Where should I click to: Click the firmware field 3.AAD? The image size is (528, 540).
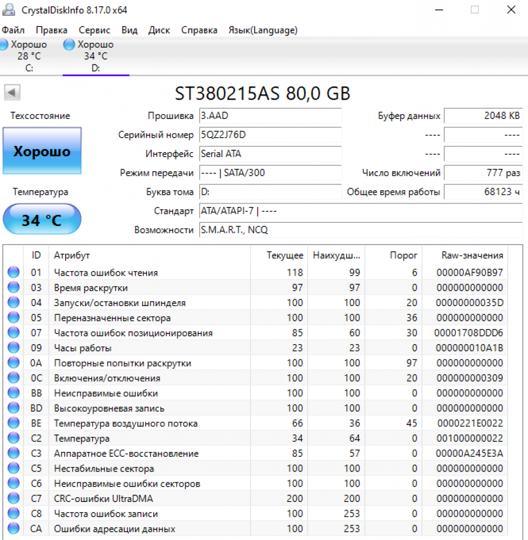[x=270, y=116]
